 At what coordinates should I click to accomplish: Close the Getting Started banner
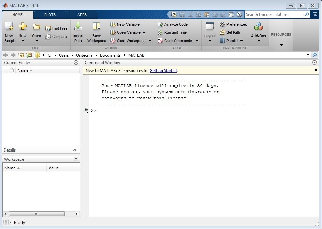click(x=316, y=70)
